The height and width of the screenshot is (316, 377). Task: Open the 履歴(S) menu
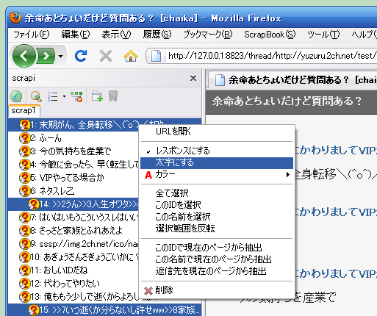pyautogui.click(x=157, y=35)
